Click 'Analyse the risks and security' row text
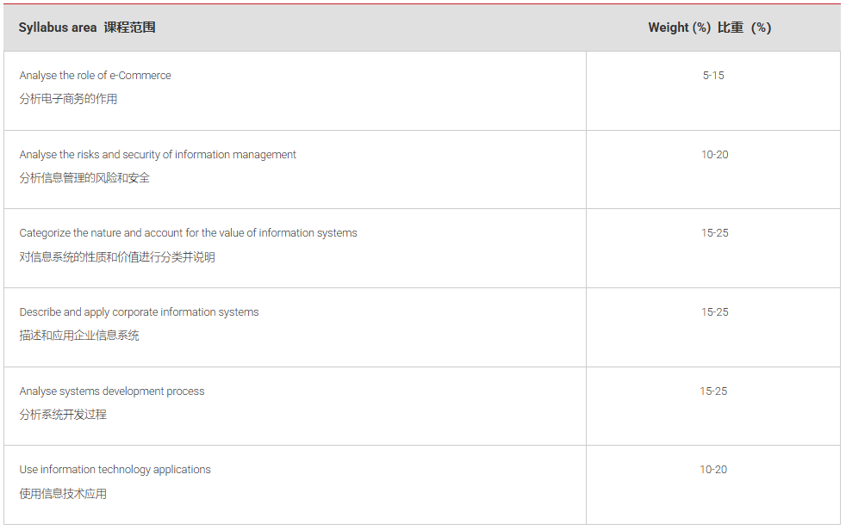This screenshot has height=530, width=846. 158,155
